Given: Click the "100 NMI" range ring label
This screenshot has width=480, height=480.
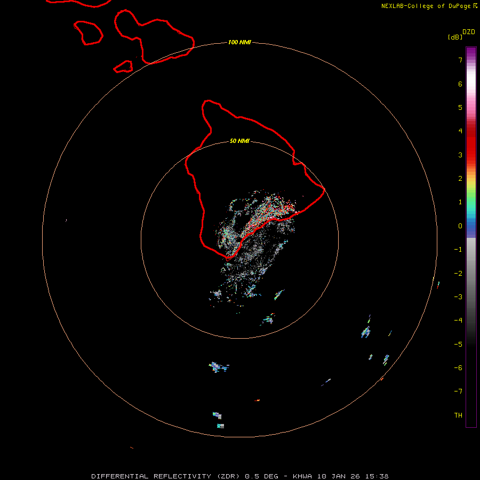Looking at the screenshot, I should point(239,42).
